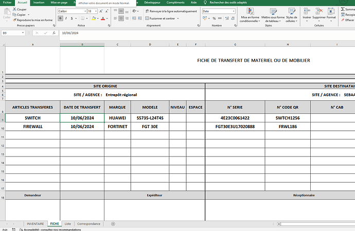Open the Alignement dialog launcher
This screenshot has height=231, width=355.
tap(198, 26)
